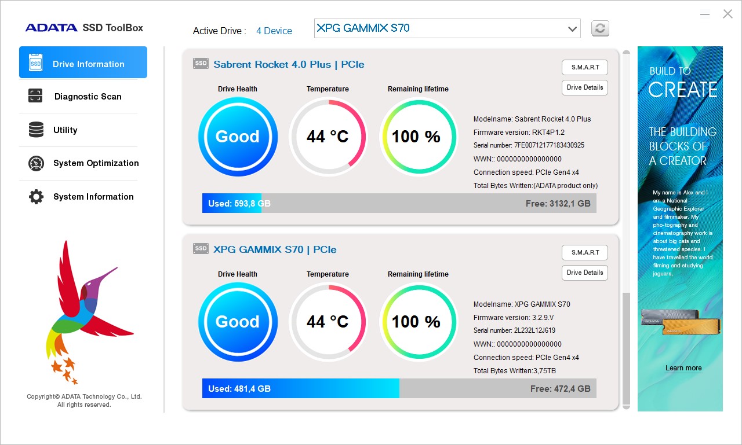Click the XPG GAMMIX used space bar
742x445 pixels.
pyautogui.click(x=300, y=389)
